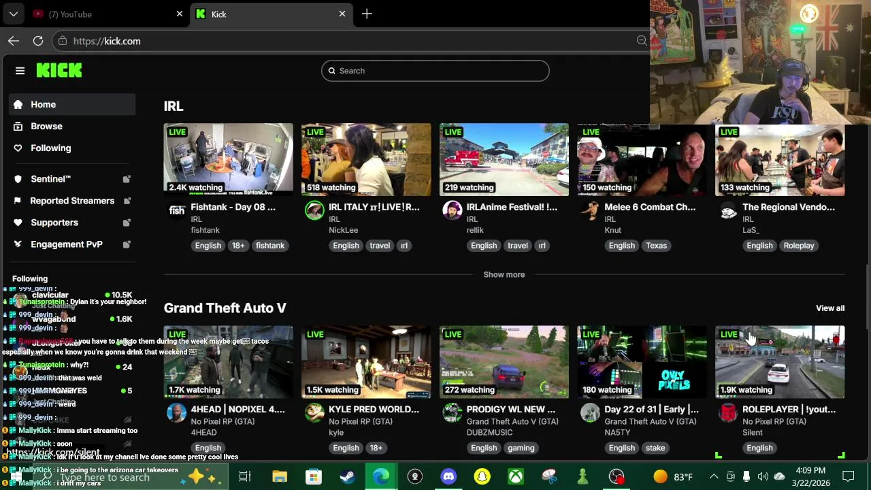Click the NA5TY channel avatar

590,412
